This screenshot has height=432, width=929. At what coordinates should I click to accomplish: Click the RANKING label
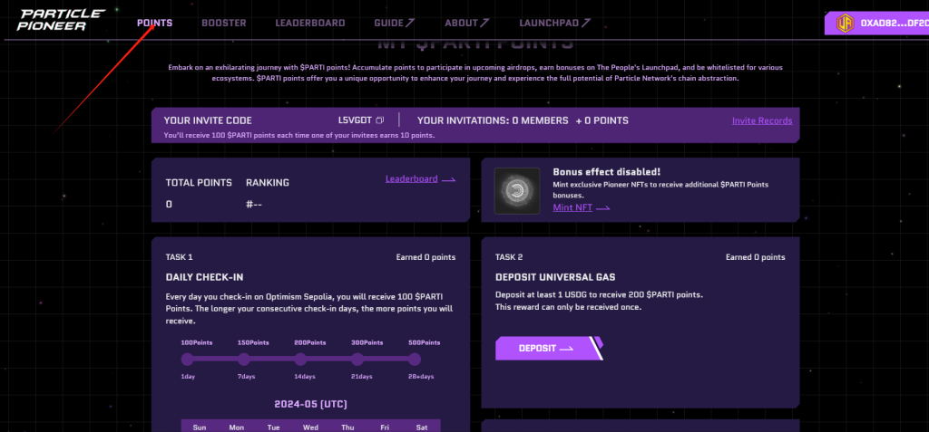(x=268, y=183)
